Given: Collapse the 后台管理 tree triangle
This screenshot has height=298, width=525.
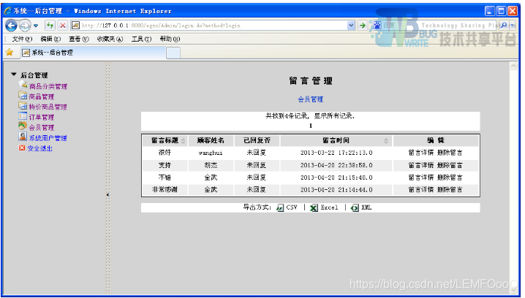Looking at the screenshot, I should tap(14, 74).
